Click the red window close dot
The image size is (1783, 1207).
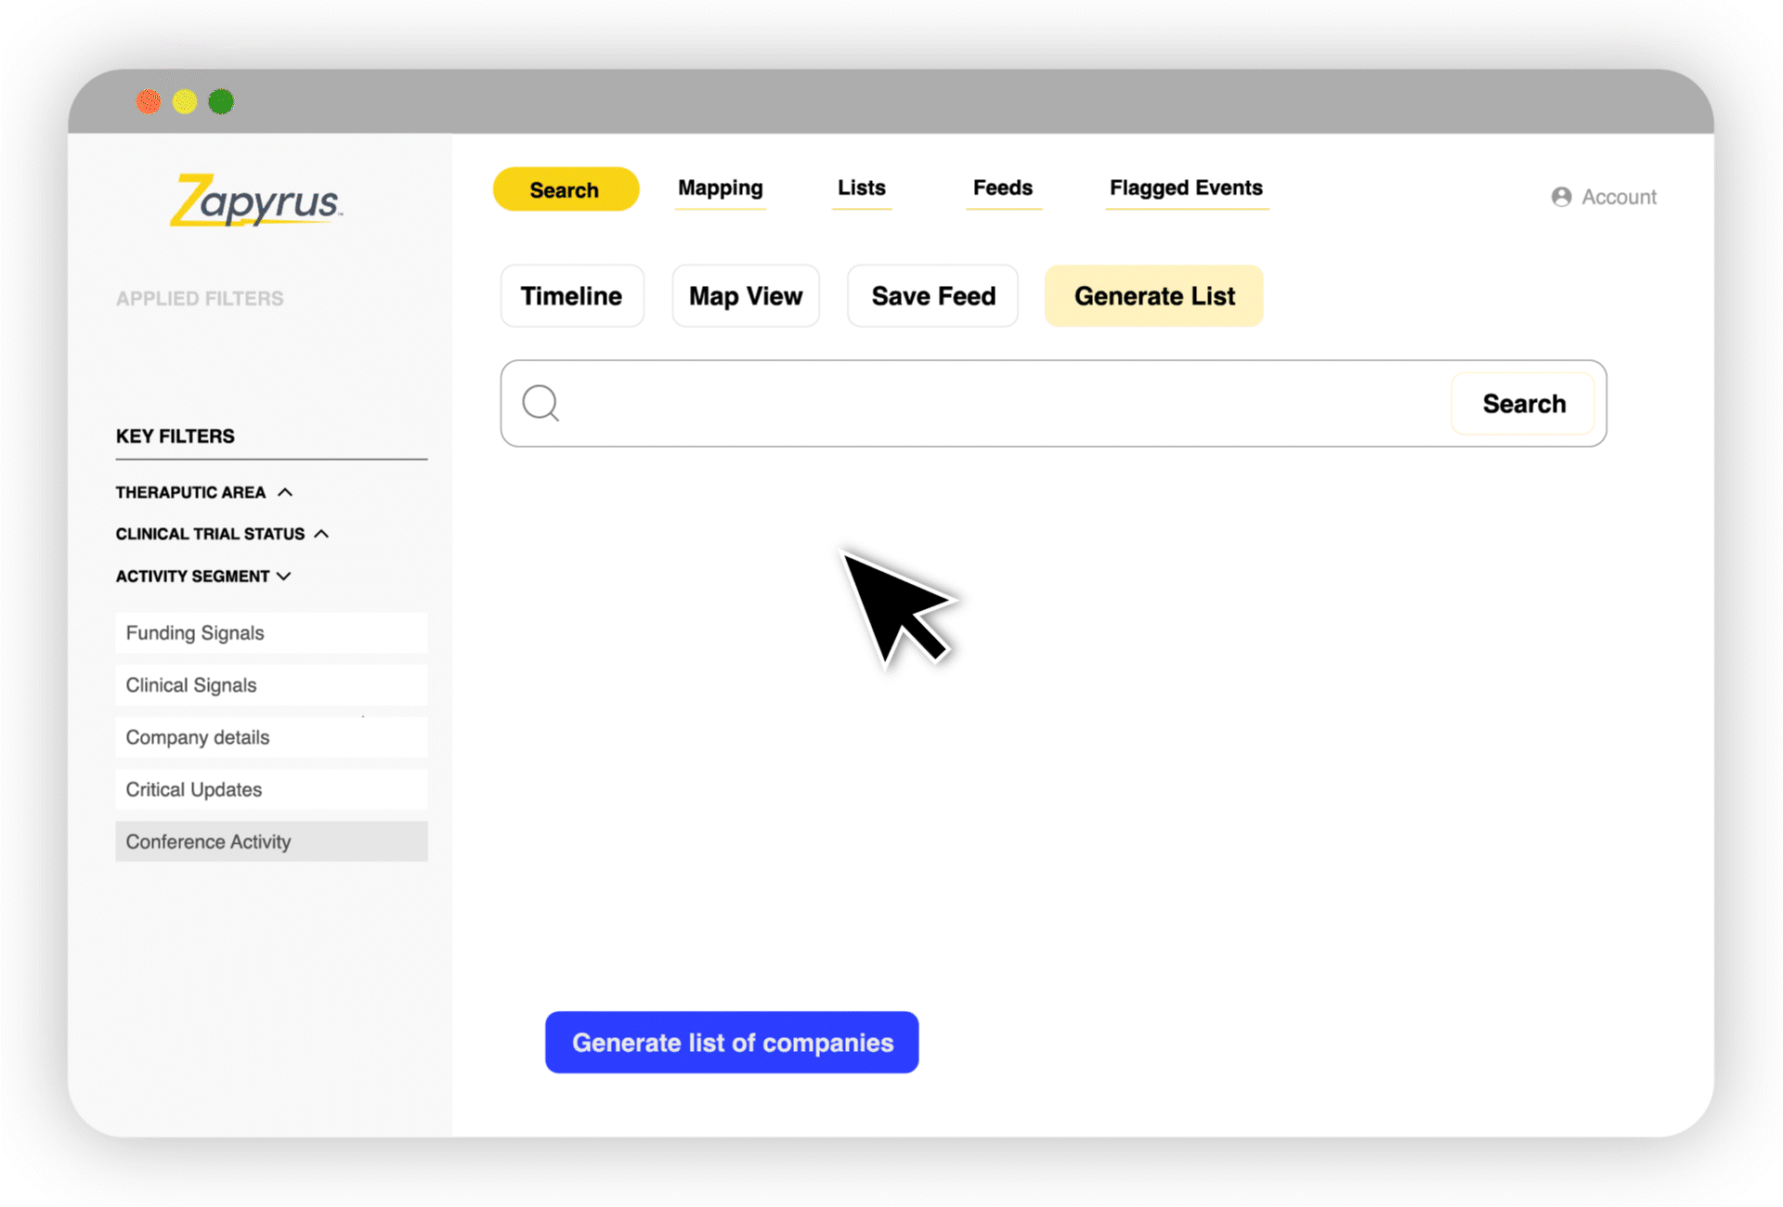pos(149,101)
